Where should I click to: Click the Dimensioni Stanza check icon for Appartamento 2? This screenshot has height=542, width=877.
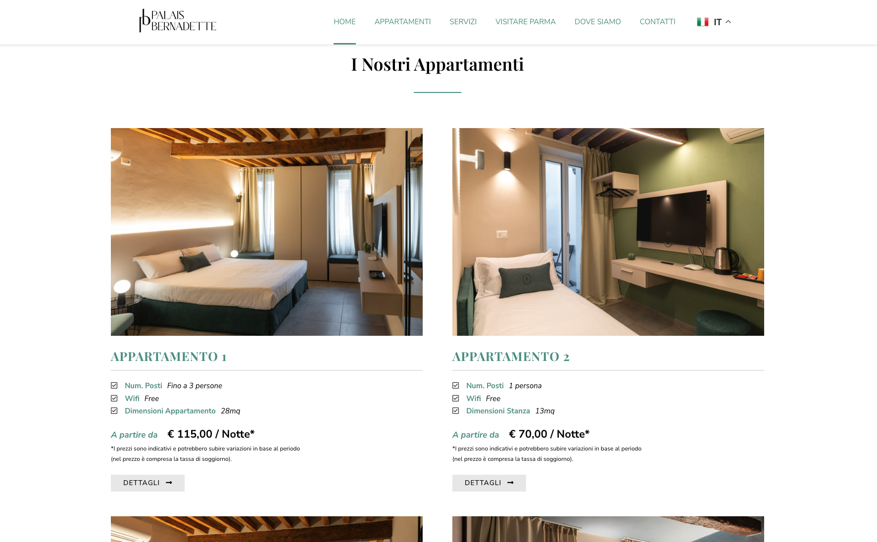coord(456,410)
